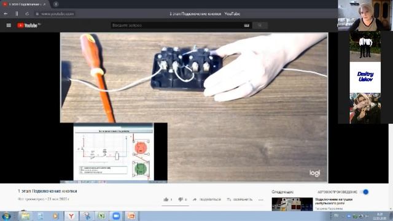Go back with the browser back arrow
Image resolution: width=393 pixels, height=221 pixels.
click(6, 14)
